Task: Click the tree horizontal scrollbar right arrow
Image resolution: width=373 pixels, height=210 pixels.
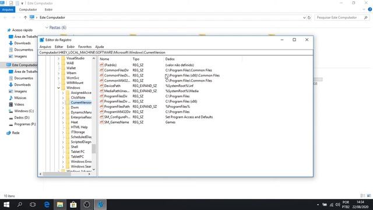Action: (89, 174)
